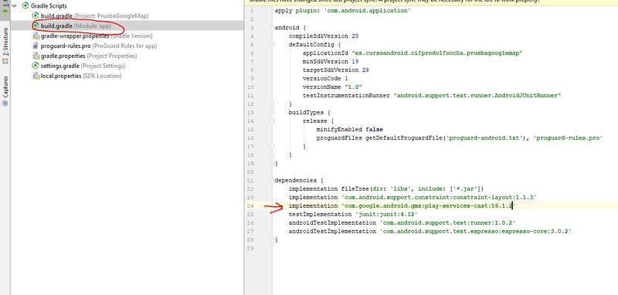Viewport: 618px width, 295px height.
Task: Click the file icon of gradle-wrapper.properties
Action: click(x=36, y=36)
